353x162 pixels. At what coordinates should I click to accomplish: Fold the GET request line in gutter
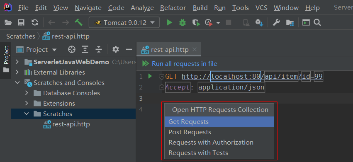[x=162, y=77]
